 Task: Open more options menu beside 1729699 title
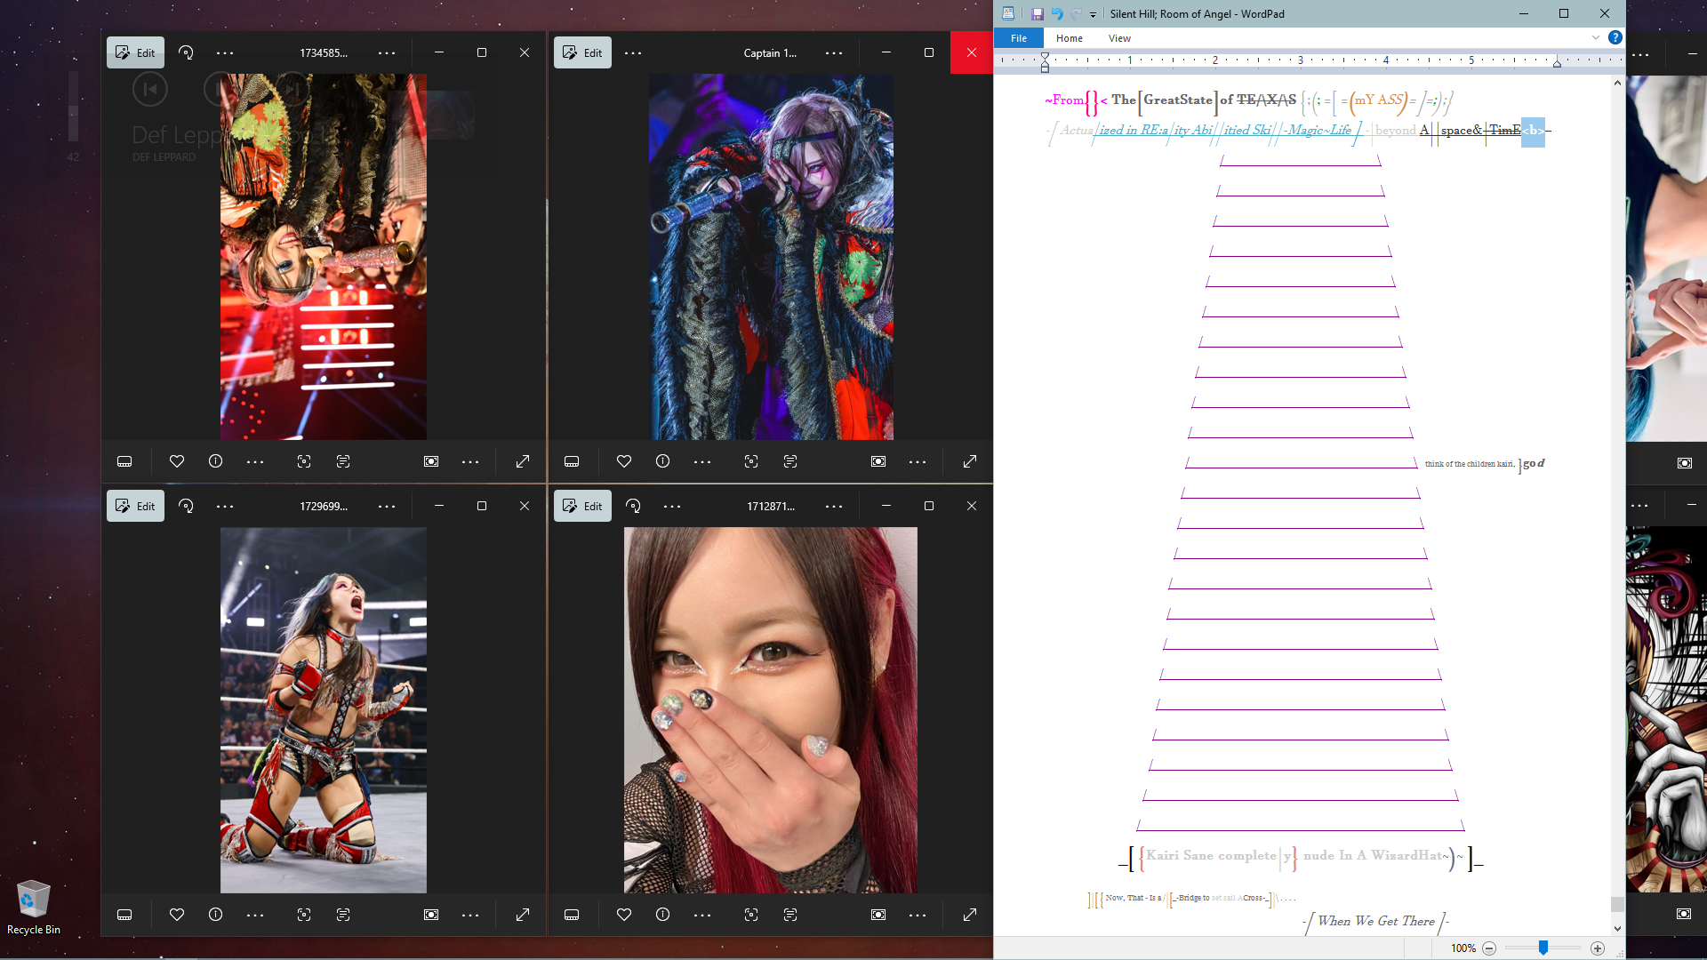tap(387, 506)
